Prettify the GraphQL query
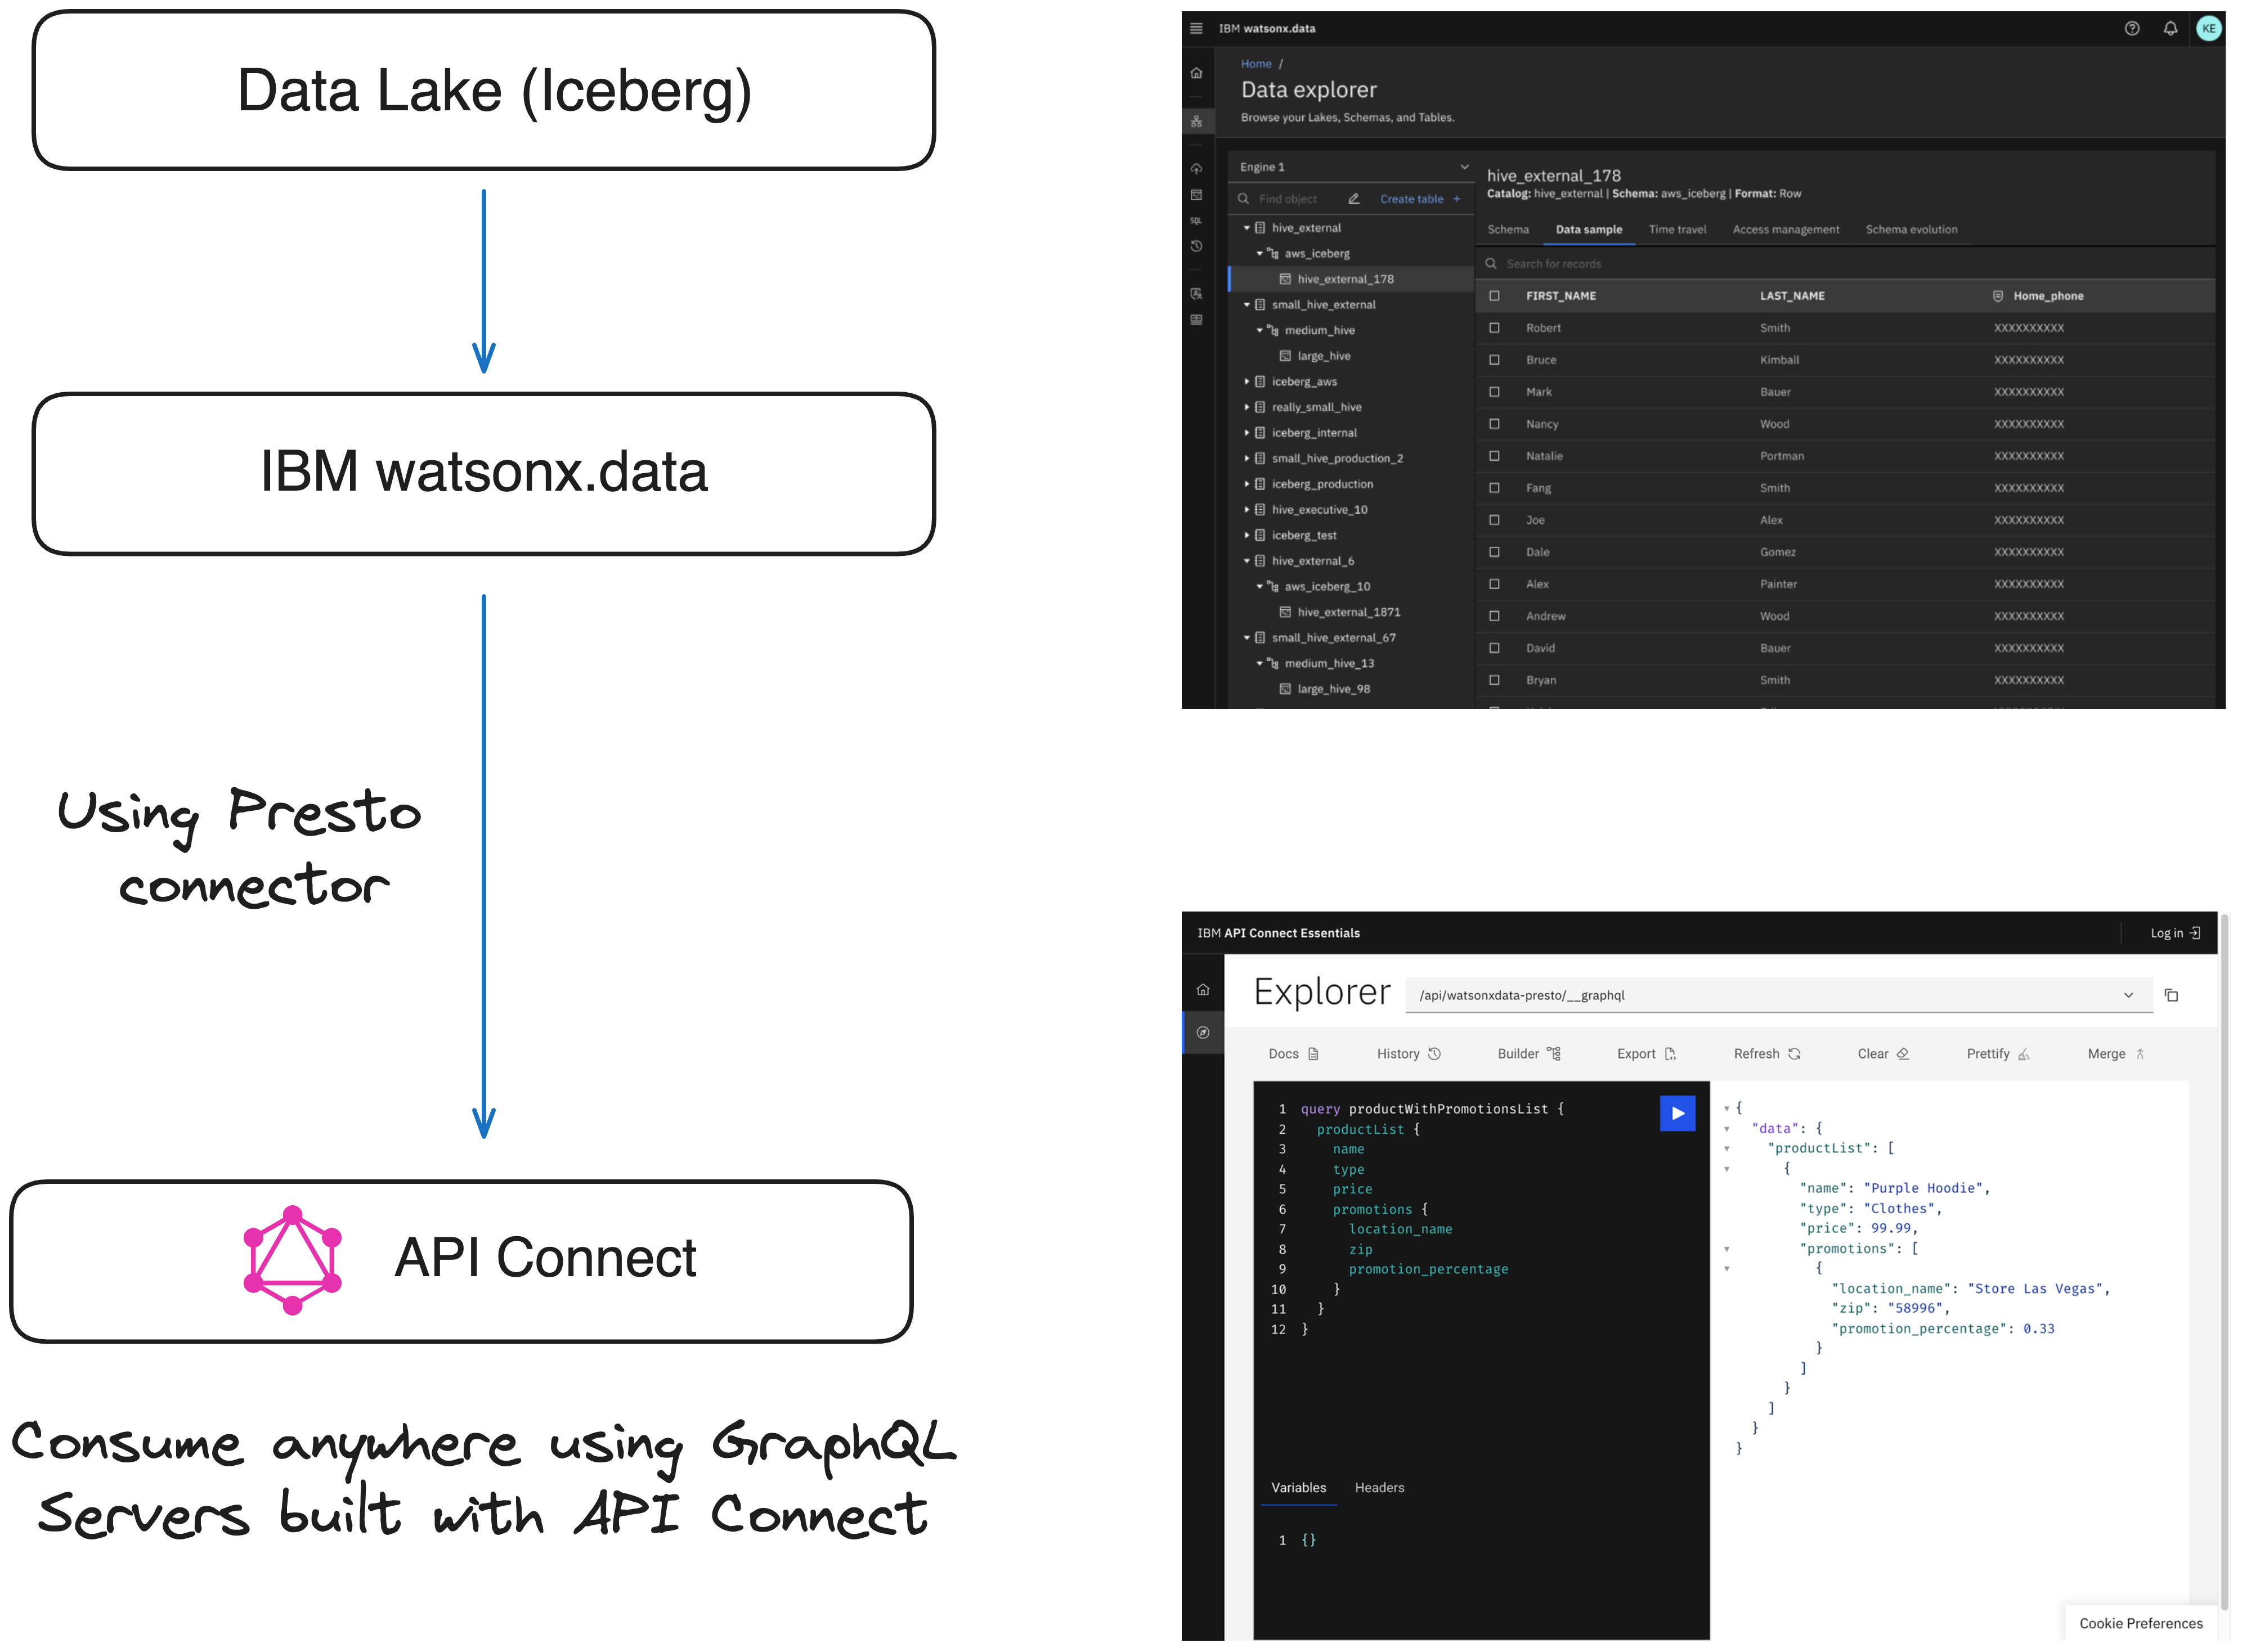The width and height of the screenshot is (2242, 1652). pyautogui.click(x=1998, y=1054)
